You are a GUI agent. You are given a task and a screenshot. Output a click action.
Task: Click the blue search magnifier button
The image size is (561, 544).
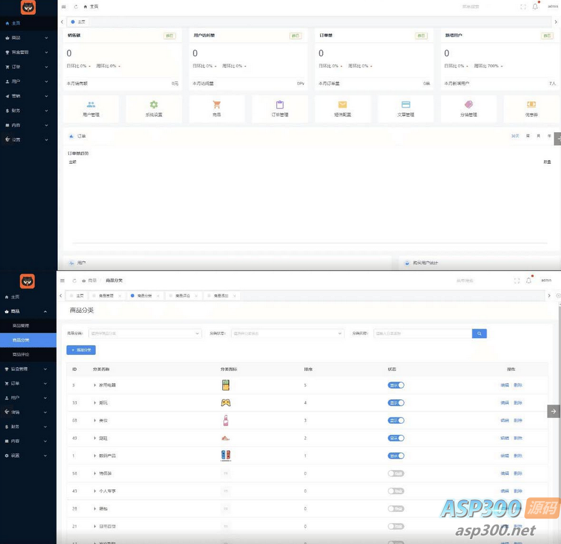[479, 334]
